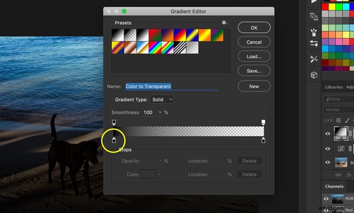Toggle lock image pixels brush icon
This screenshot has height=213, width=354.
(x=347, y=120)
